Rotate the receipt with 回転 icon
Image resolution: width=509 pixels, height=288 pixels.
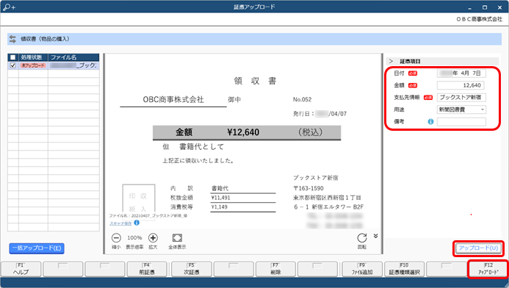pyautogui.click(x=362, y=238)
